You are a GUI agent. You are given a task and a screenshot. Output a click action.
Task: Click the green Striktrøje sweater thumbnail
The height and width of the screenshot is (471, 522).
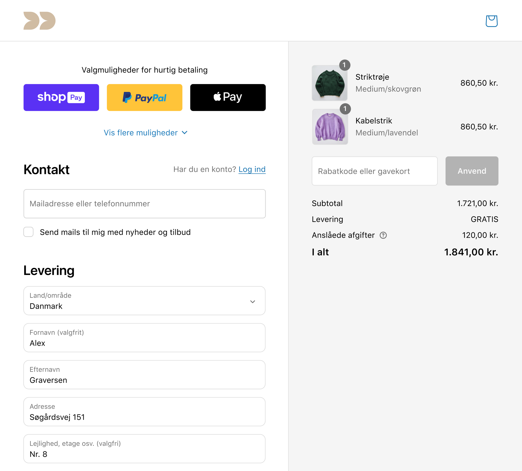(330, 83)
